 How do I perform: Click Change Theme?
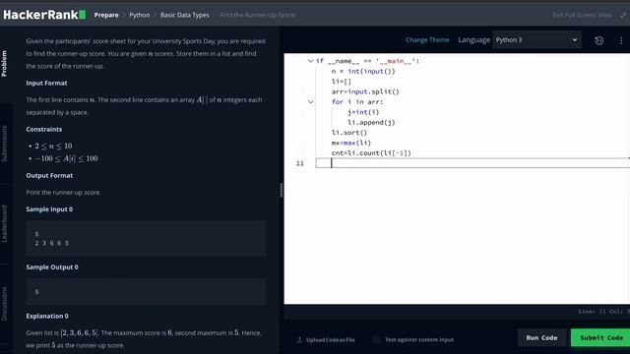coord(427,39)
